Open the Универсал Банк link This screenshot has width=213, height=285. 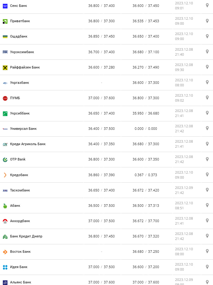(23, 129)
